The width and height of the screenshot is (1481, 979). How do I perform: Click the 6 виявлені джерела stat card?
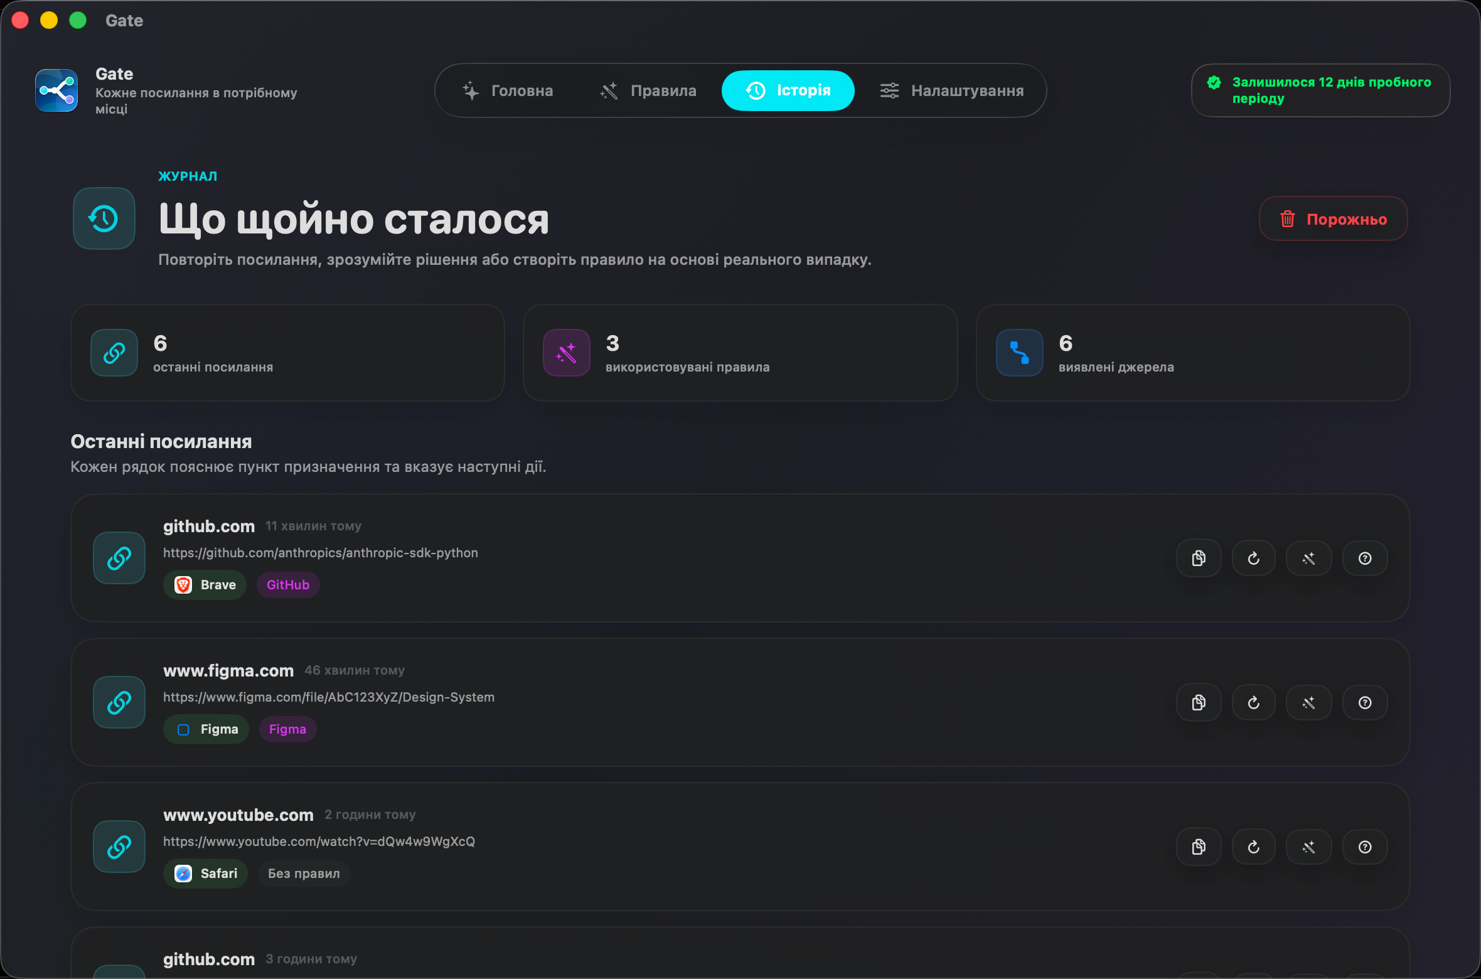(1194, 353)
